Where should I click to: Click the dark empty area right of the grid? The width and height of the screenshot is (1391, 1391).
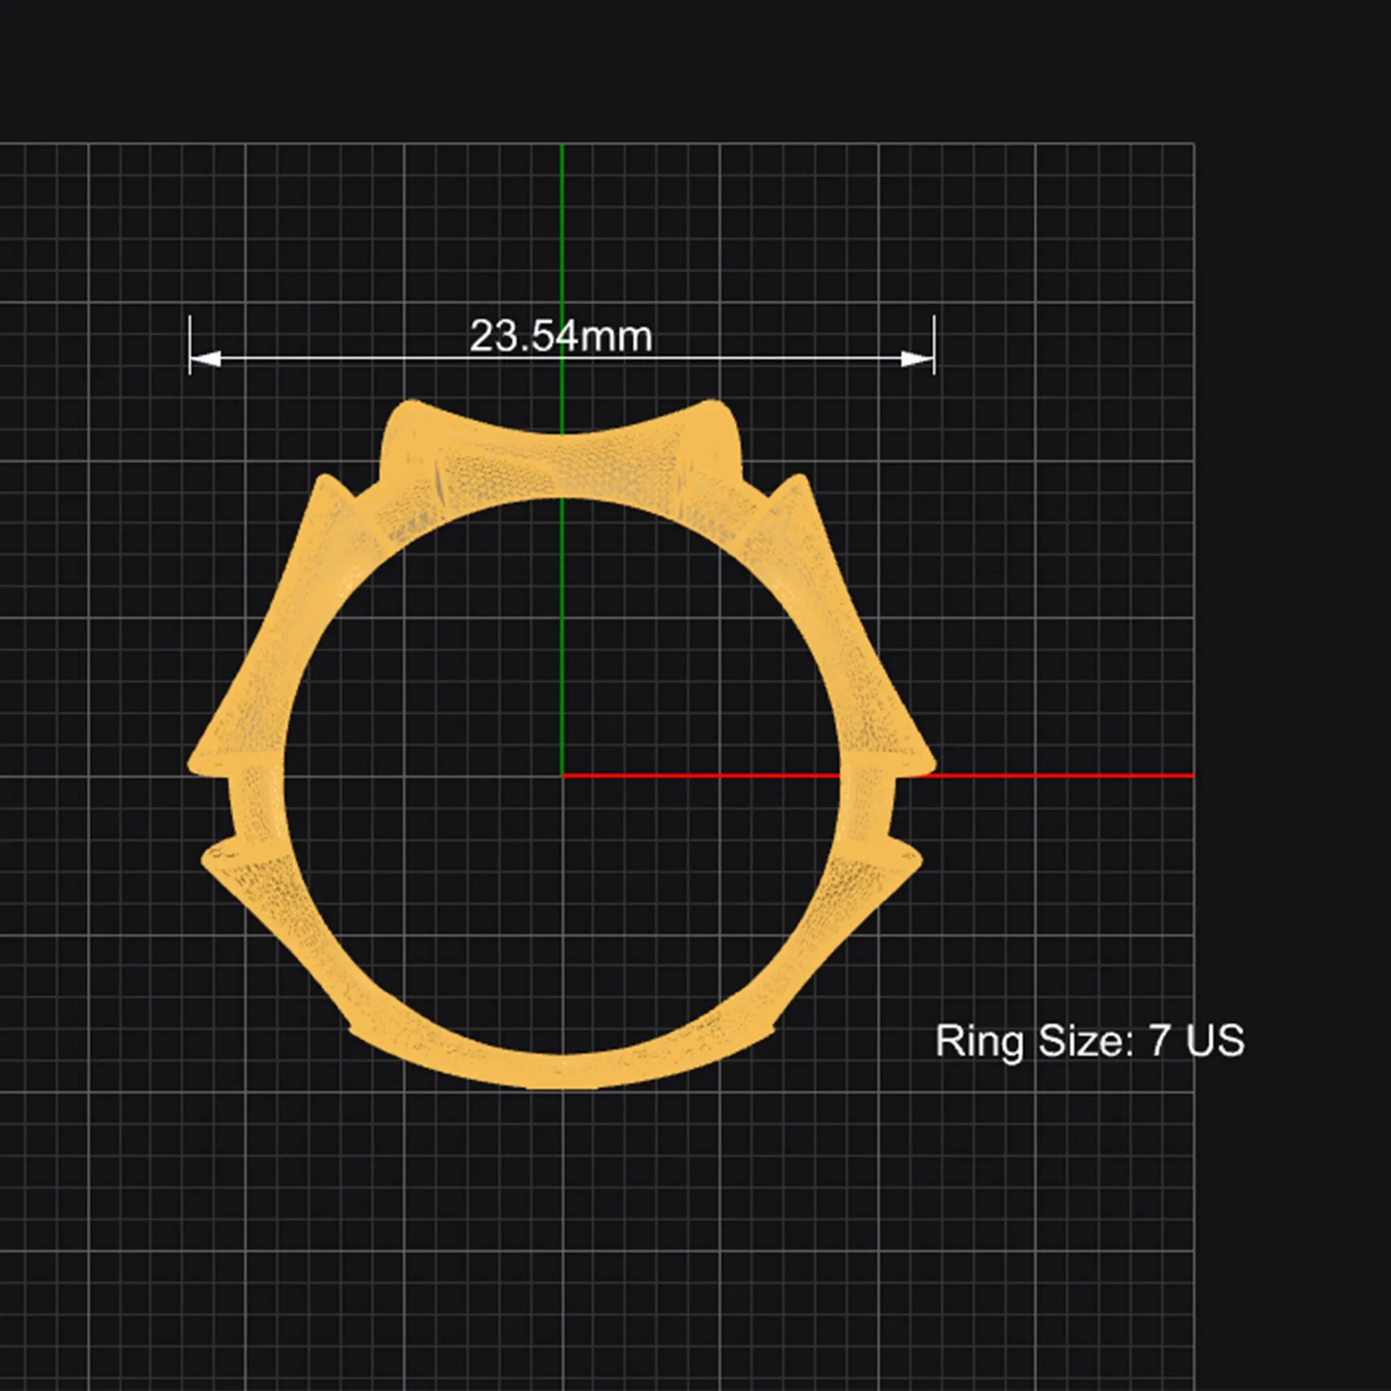pyautogui.click(x=1292, y=648)
